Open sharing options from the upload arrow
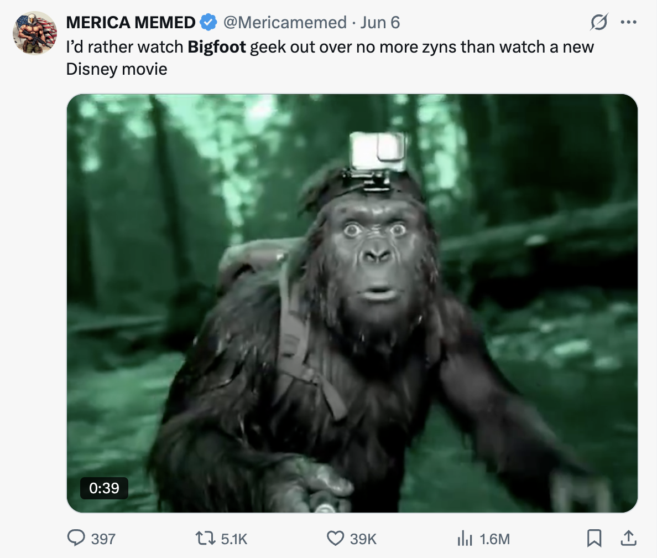657x558 pixels. click(x=629, y=538)
